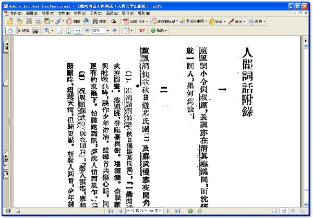The width and height of the screenshot is (313, 219).
Task: Toggle Fit Width view button
Action: point(78,31)
